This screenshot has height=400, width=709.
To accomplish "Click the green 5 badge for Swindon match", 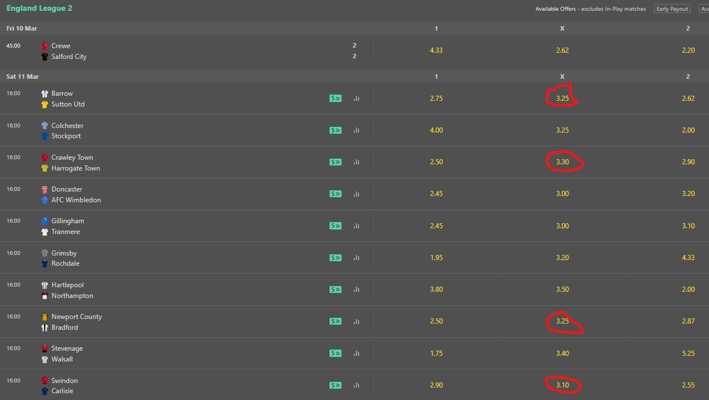I will (336, 385).
